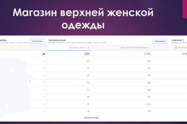The image size is (187, 124).
Task: Open help icon for В корзину из карточки
Action: (122, 48)
